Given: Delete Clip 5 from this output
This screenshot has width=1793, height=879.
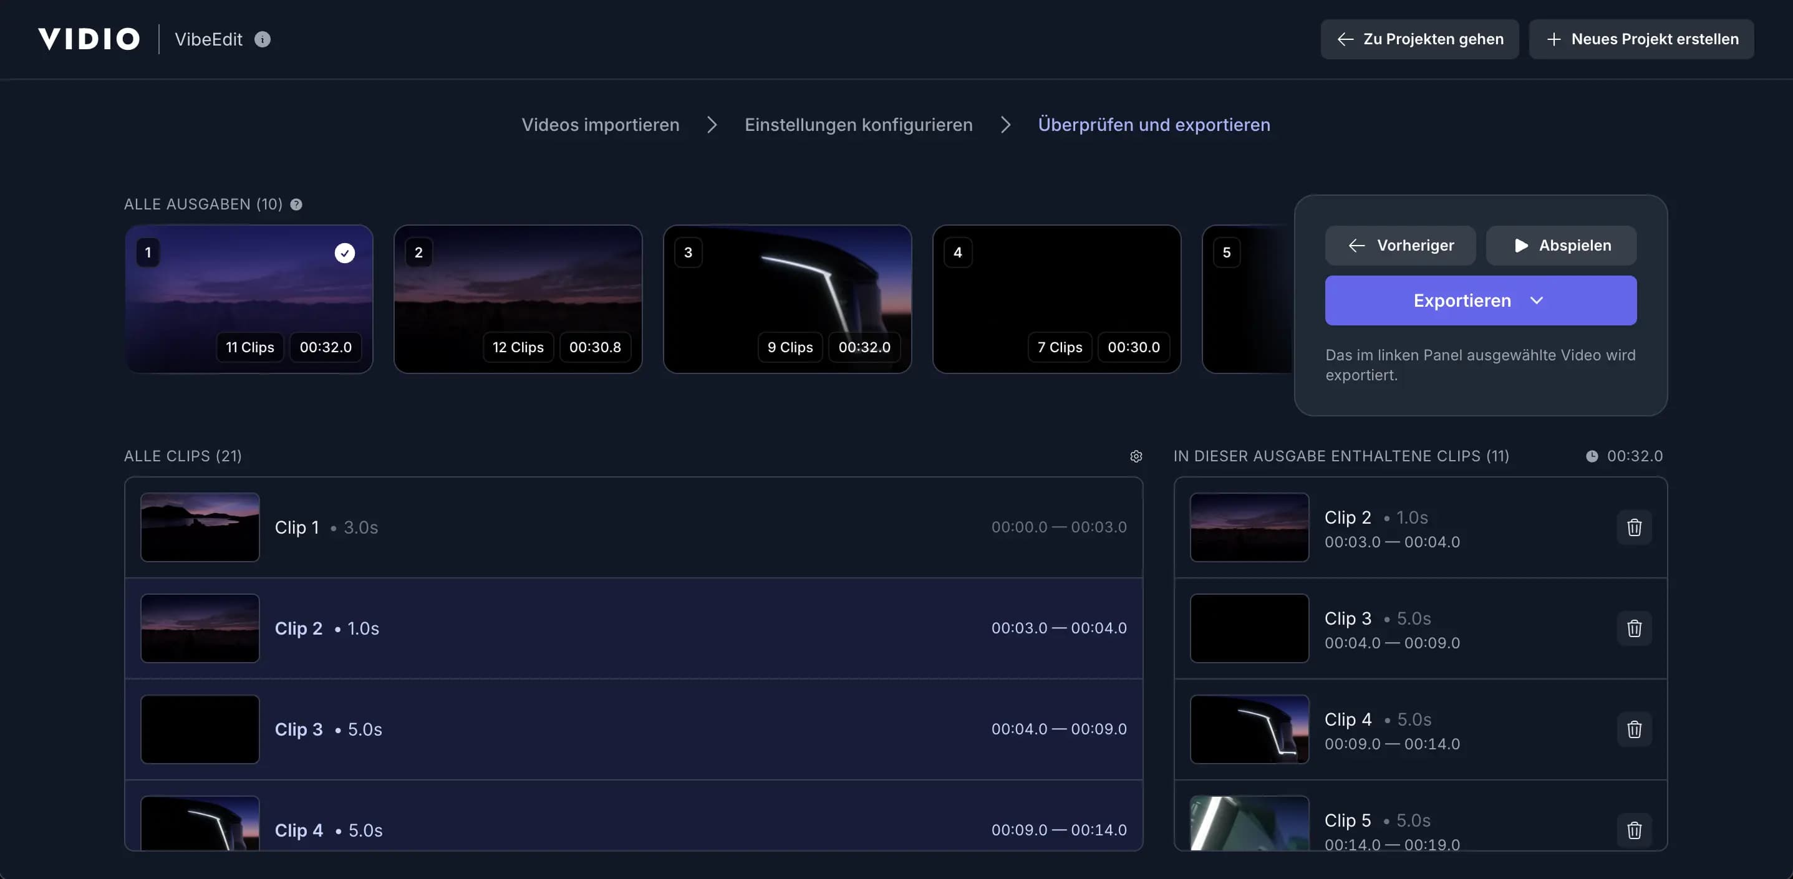Looking at the screenshot, I should coord(1635,830).
